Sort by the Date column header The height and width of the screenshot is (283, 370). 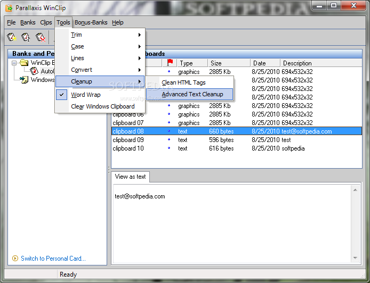[x=265, y=63]
